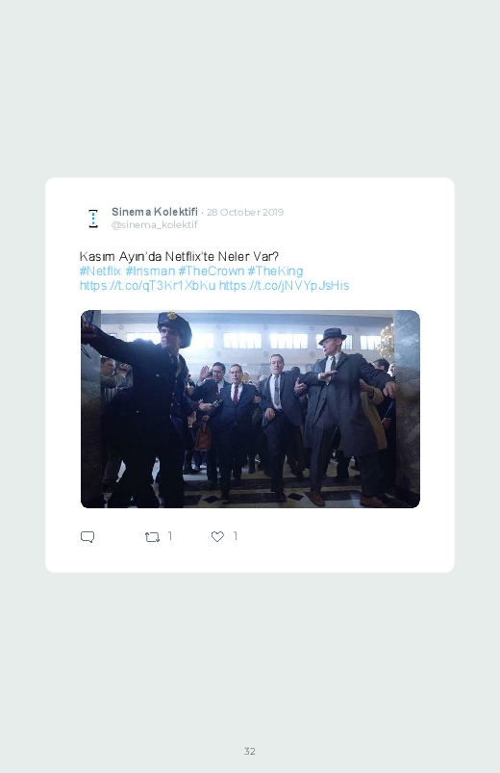Follow the t.co/jNVYpJsHis link
Image resolution: width=500 pixels, height=773 pixels.
[x=285, y=286]
